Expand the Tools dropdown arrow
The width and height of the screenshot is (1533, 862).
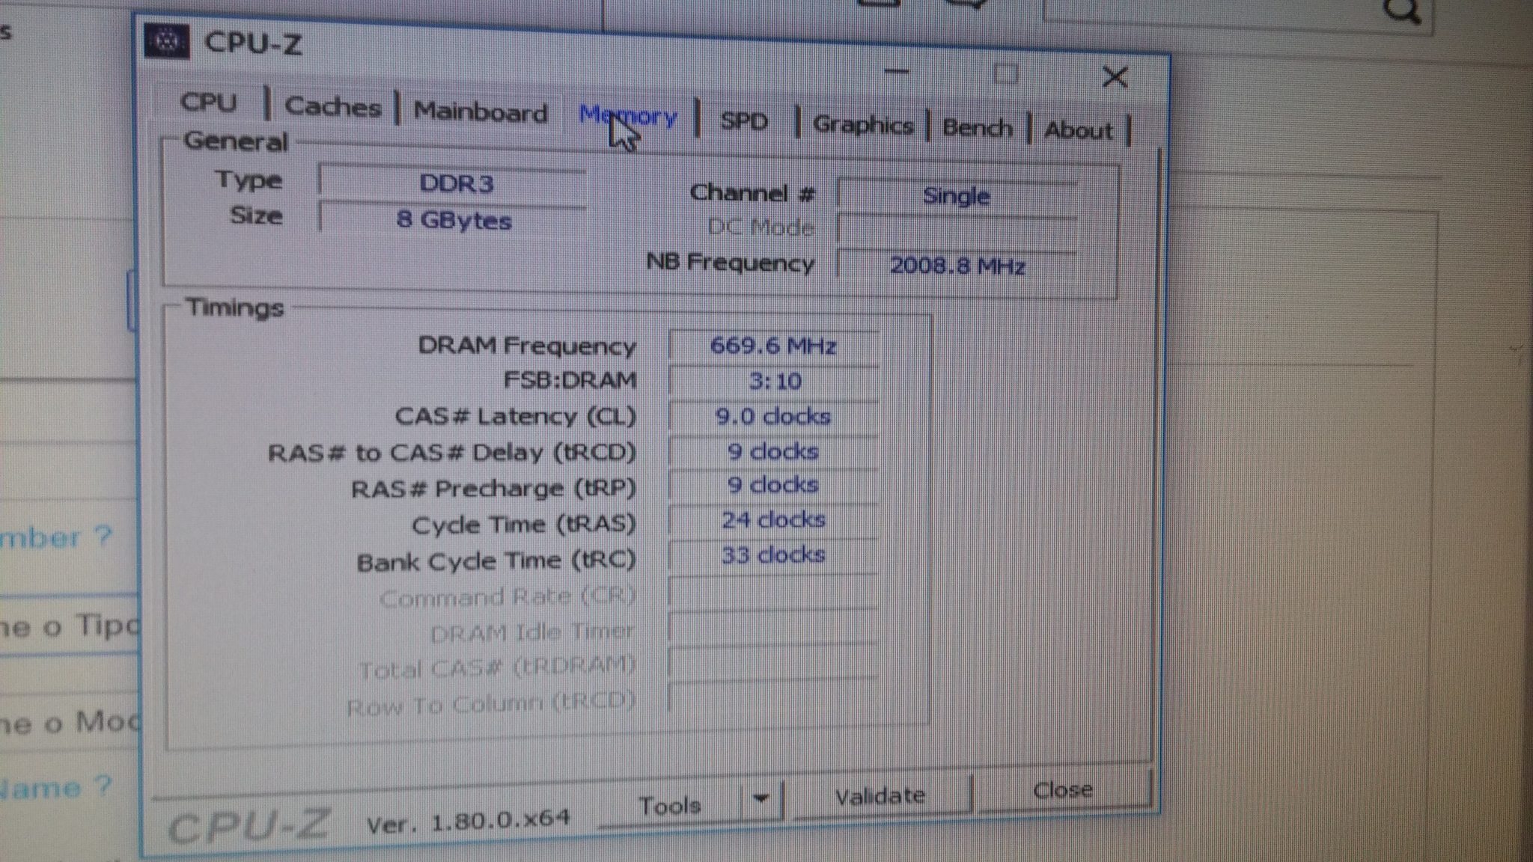761,799
